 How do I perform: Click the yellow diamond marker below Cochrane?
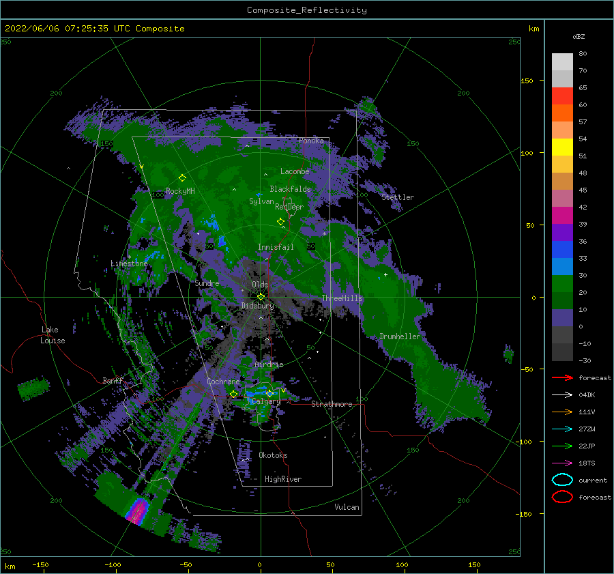(234, 394)
